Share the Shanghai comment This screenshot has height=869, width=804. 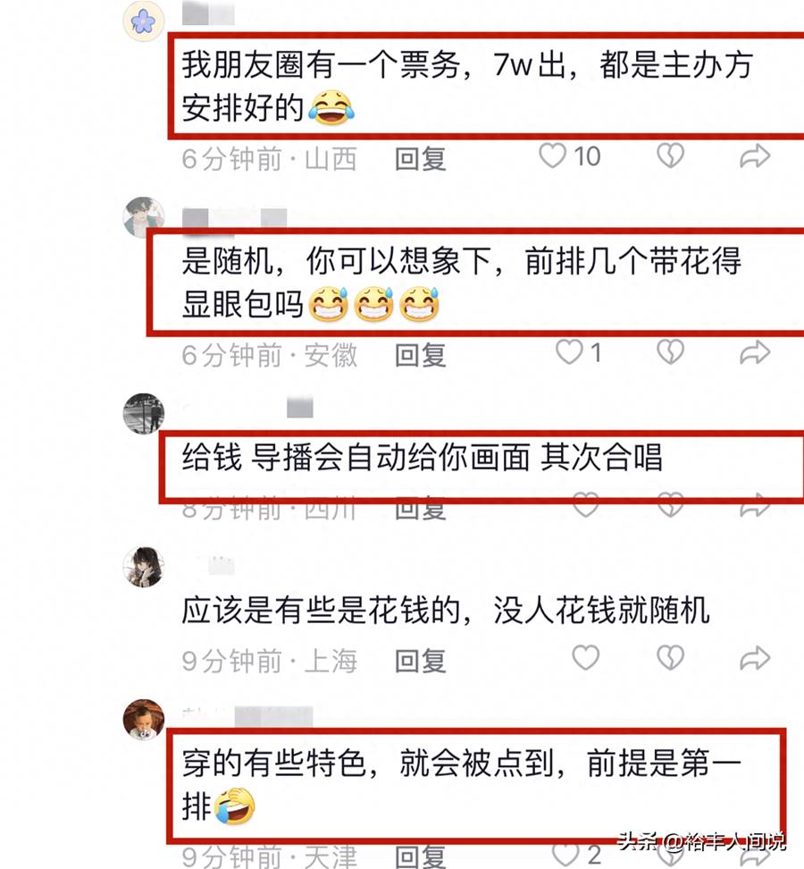tap(755, 658)
